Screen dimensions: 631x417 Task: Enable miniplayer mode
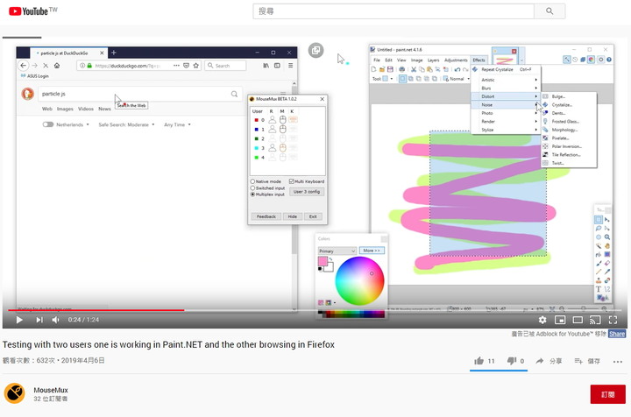click(x=560, y=320)
